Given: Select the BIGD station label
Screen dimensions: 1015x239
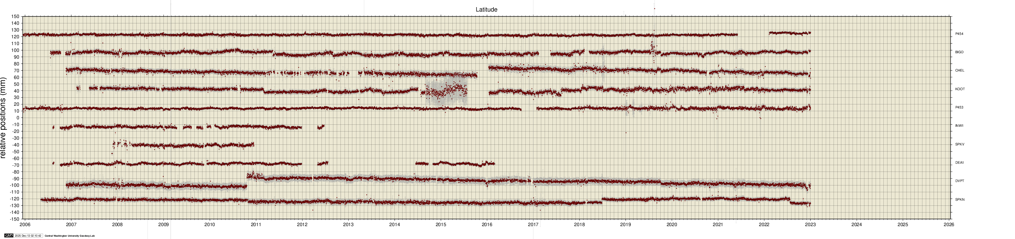Looking at the screenshot, I should click(x=959, y=52).
